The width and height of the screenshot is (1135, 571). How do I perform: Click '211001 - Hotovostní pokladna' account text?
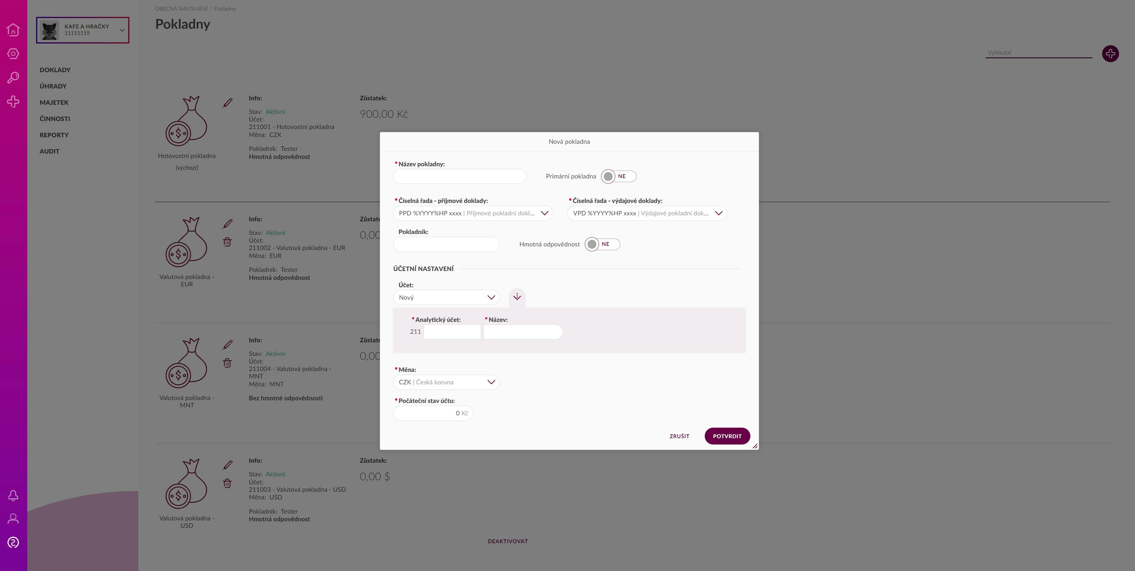tap(291, 127)
